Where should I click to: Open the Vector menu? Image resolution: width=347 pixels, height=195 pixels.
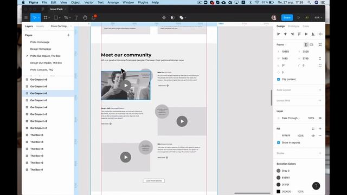click(89, 2)
